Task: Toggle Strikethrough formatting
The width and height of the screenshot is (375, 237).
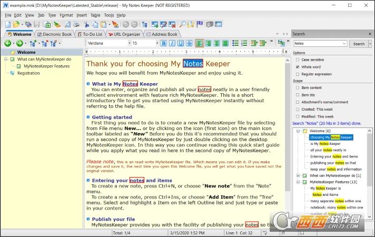Action: (189, 43)
